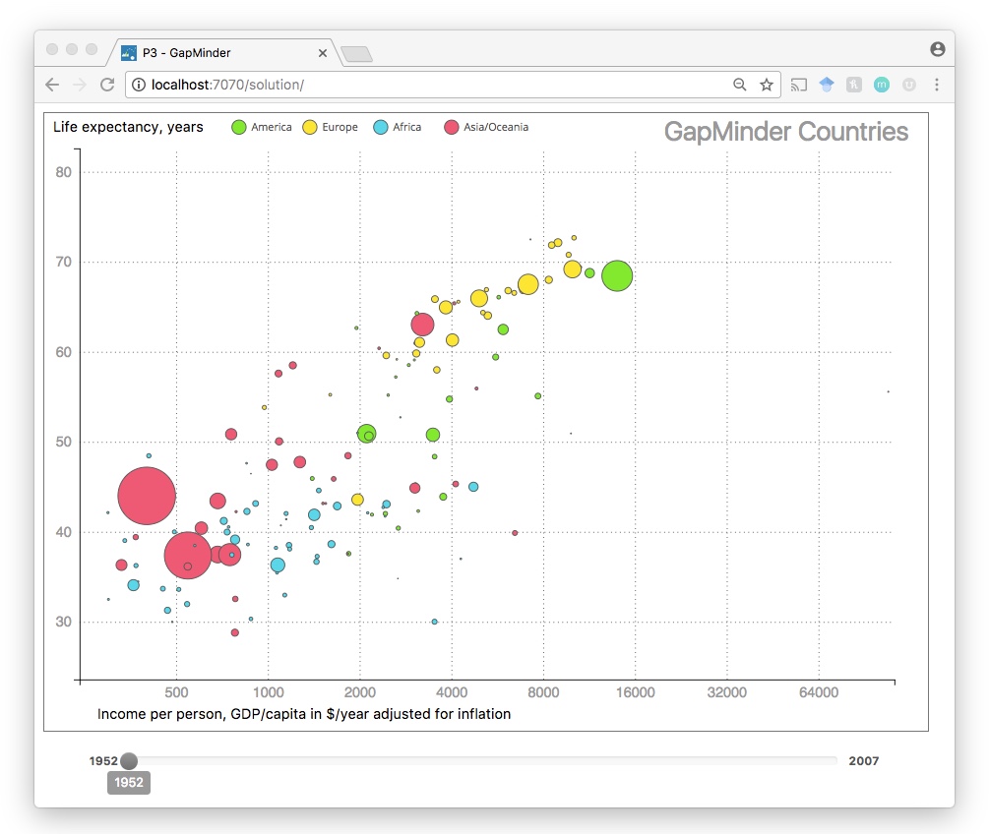Image resolution: width=989 pixels, height=834 pixels.
Task: Click the yellow Europe legend swatch
Action: point(309,127)
